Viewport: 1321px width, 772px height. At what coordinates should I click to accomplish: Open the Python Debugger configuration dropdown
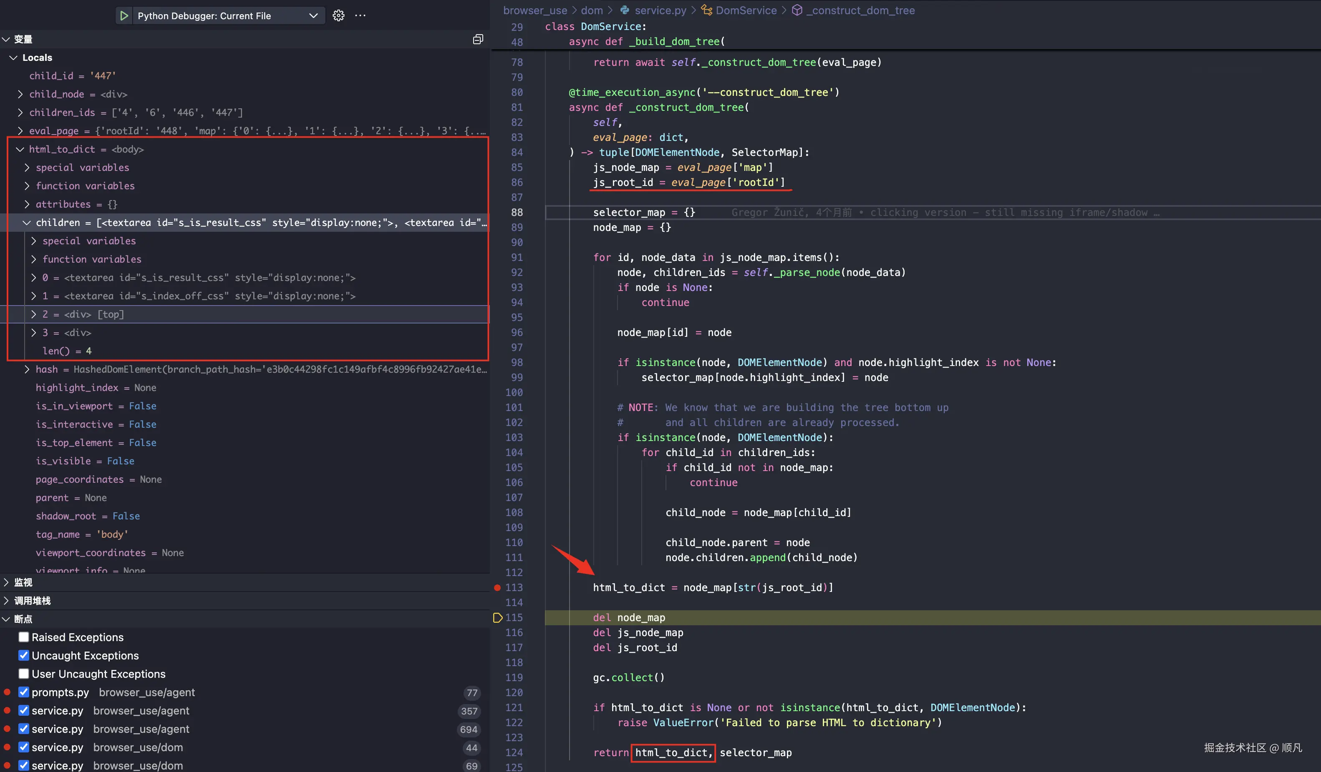tap(313, 16)
